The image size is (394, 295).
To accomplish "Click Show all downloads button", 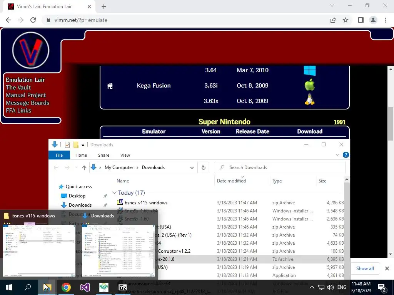I will click(365, 268).
